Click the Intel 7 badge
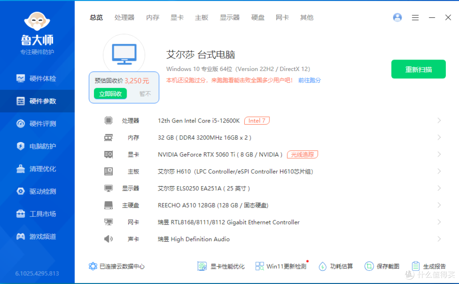Viewport: 459px width, 284px height. [257, 121]
